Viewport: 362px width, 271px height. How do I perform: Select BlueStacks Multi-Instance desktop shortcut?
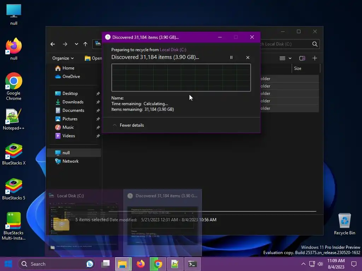(14, 226)
